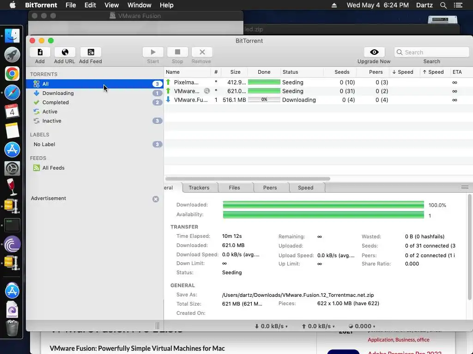Open Google Chrome from the Dock
473x354 pixels.
point(12,74)
